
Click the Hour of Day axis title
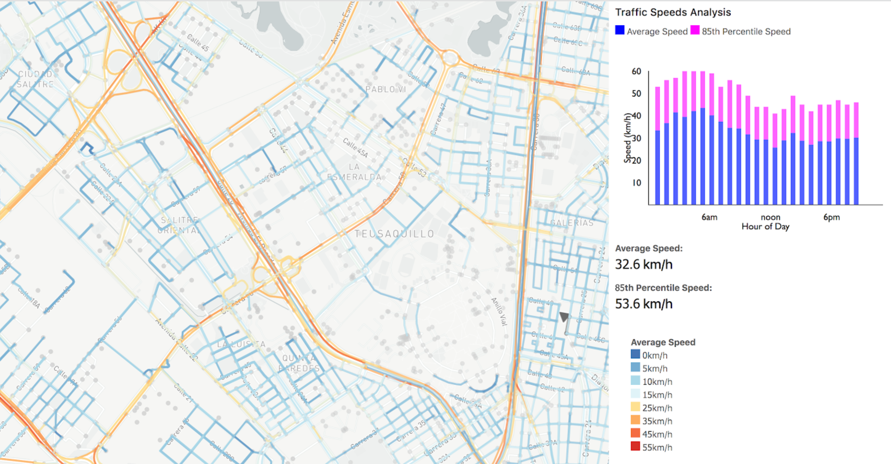[765, 227]
